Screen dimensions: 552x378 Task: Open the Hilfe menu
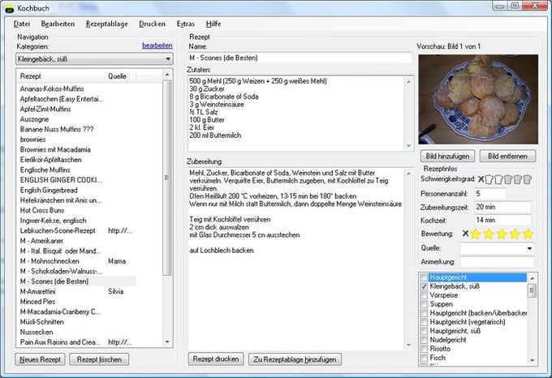pyautogui.click(x=213, y=24)
